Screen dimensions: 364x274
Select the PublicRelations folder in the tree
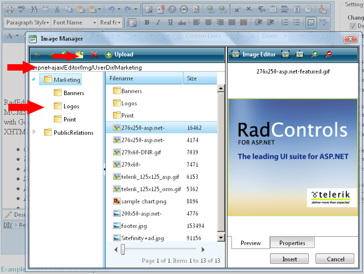click(x=68, y=132)
